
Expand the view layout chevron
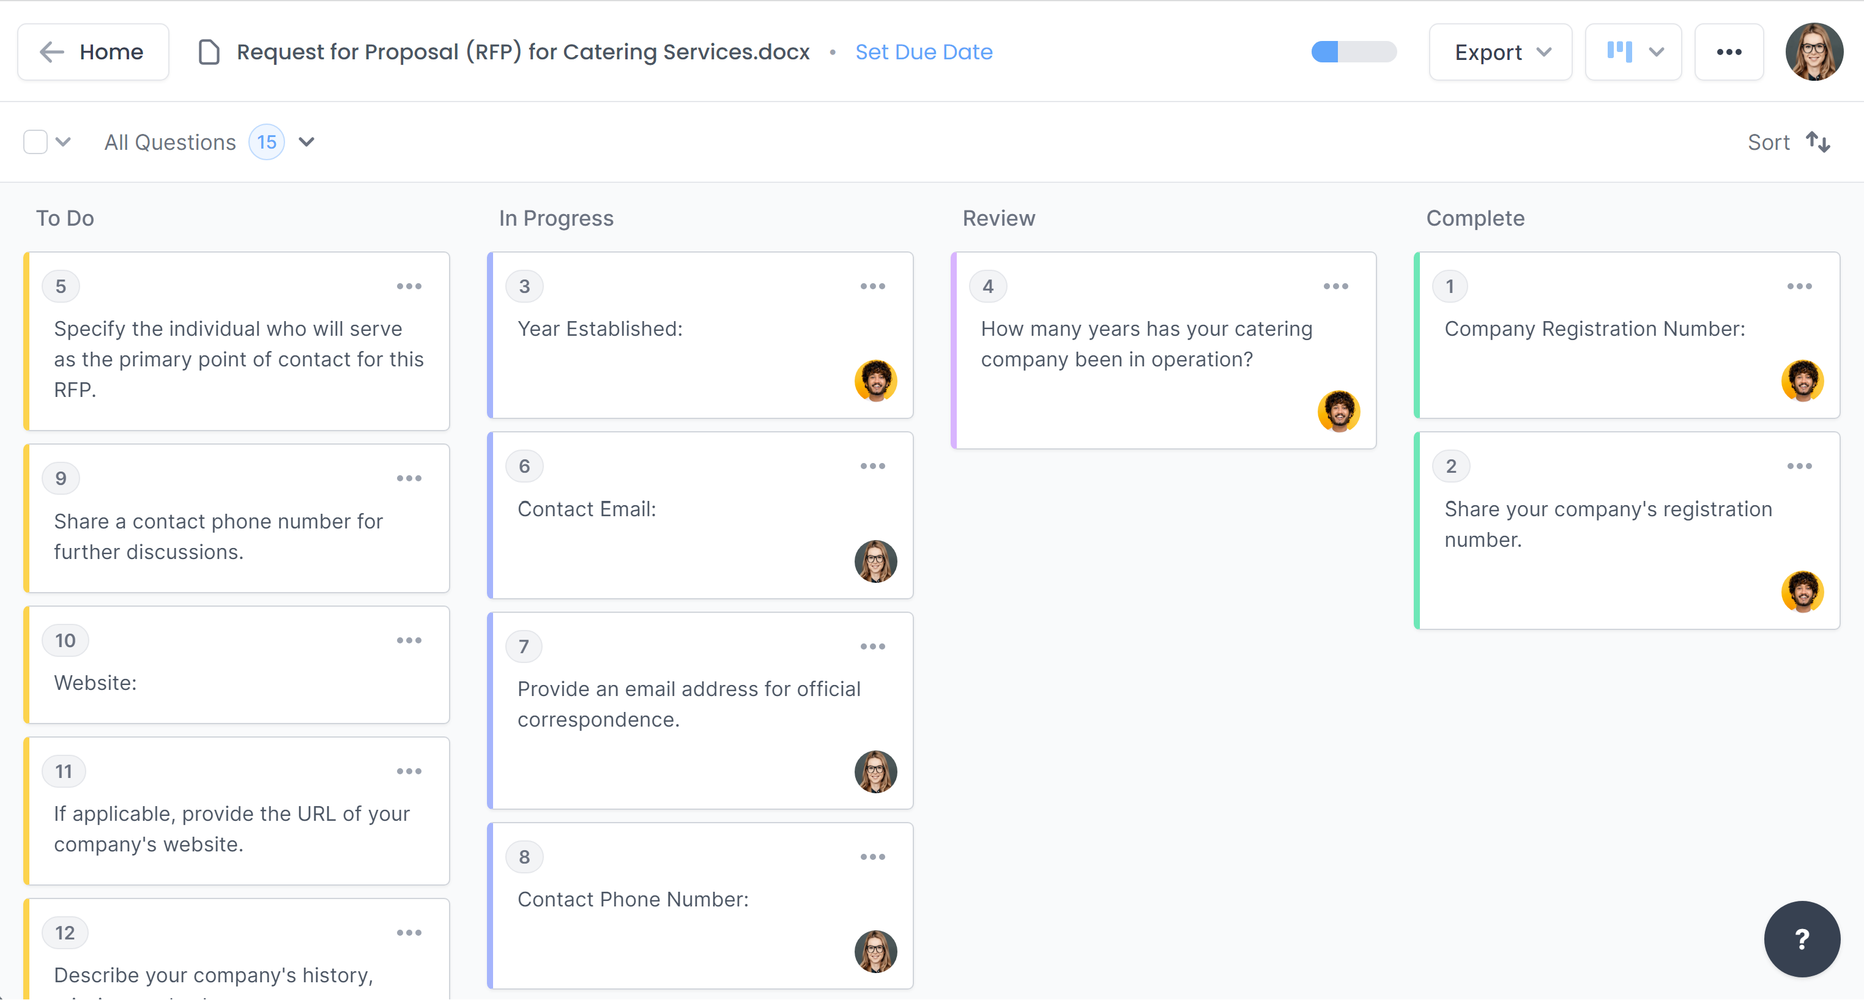pyautogui.click(x=1657, y=52)
